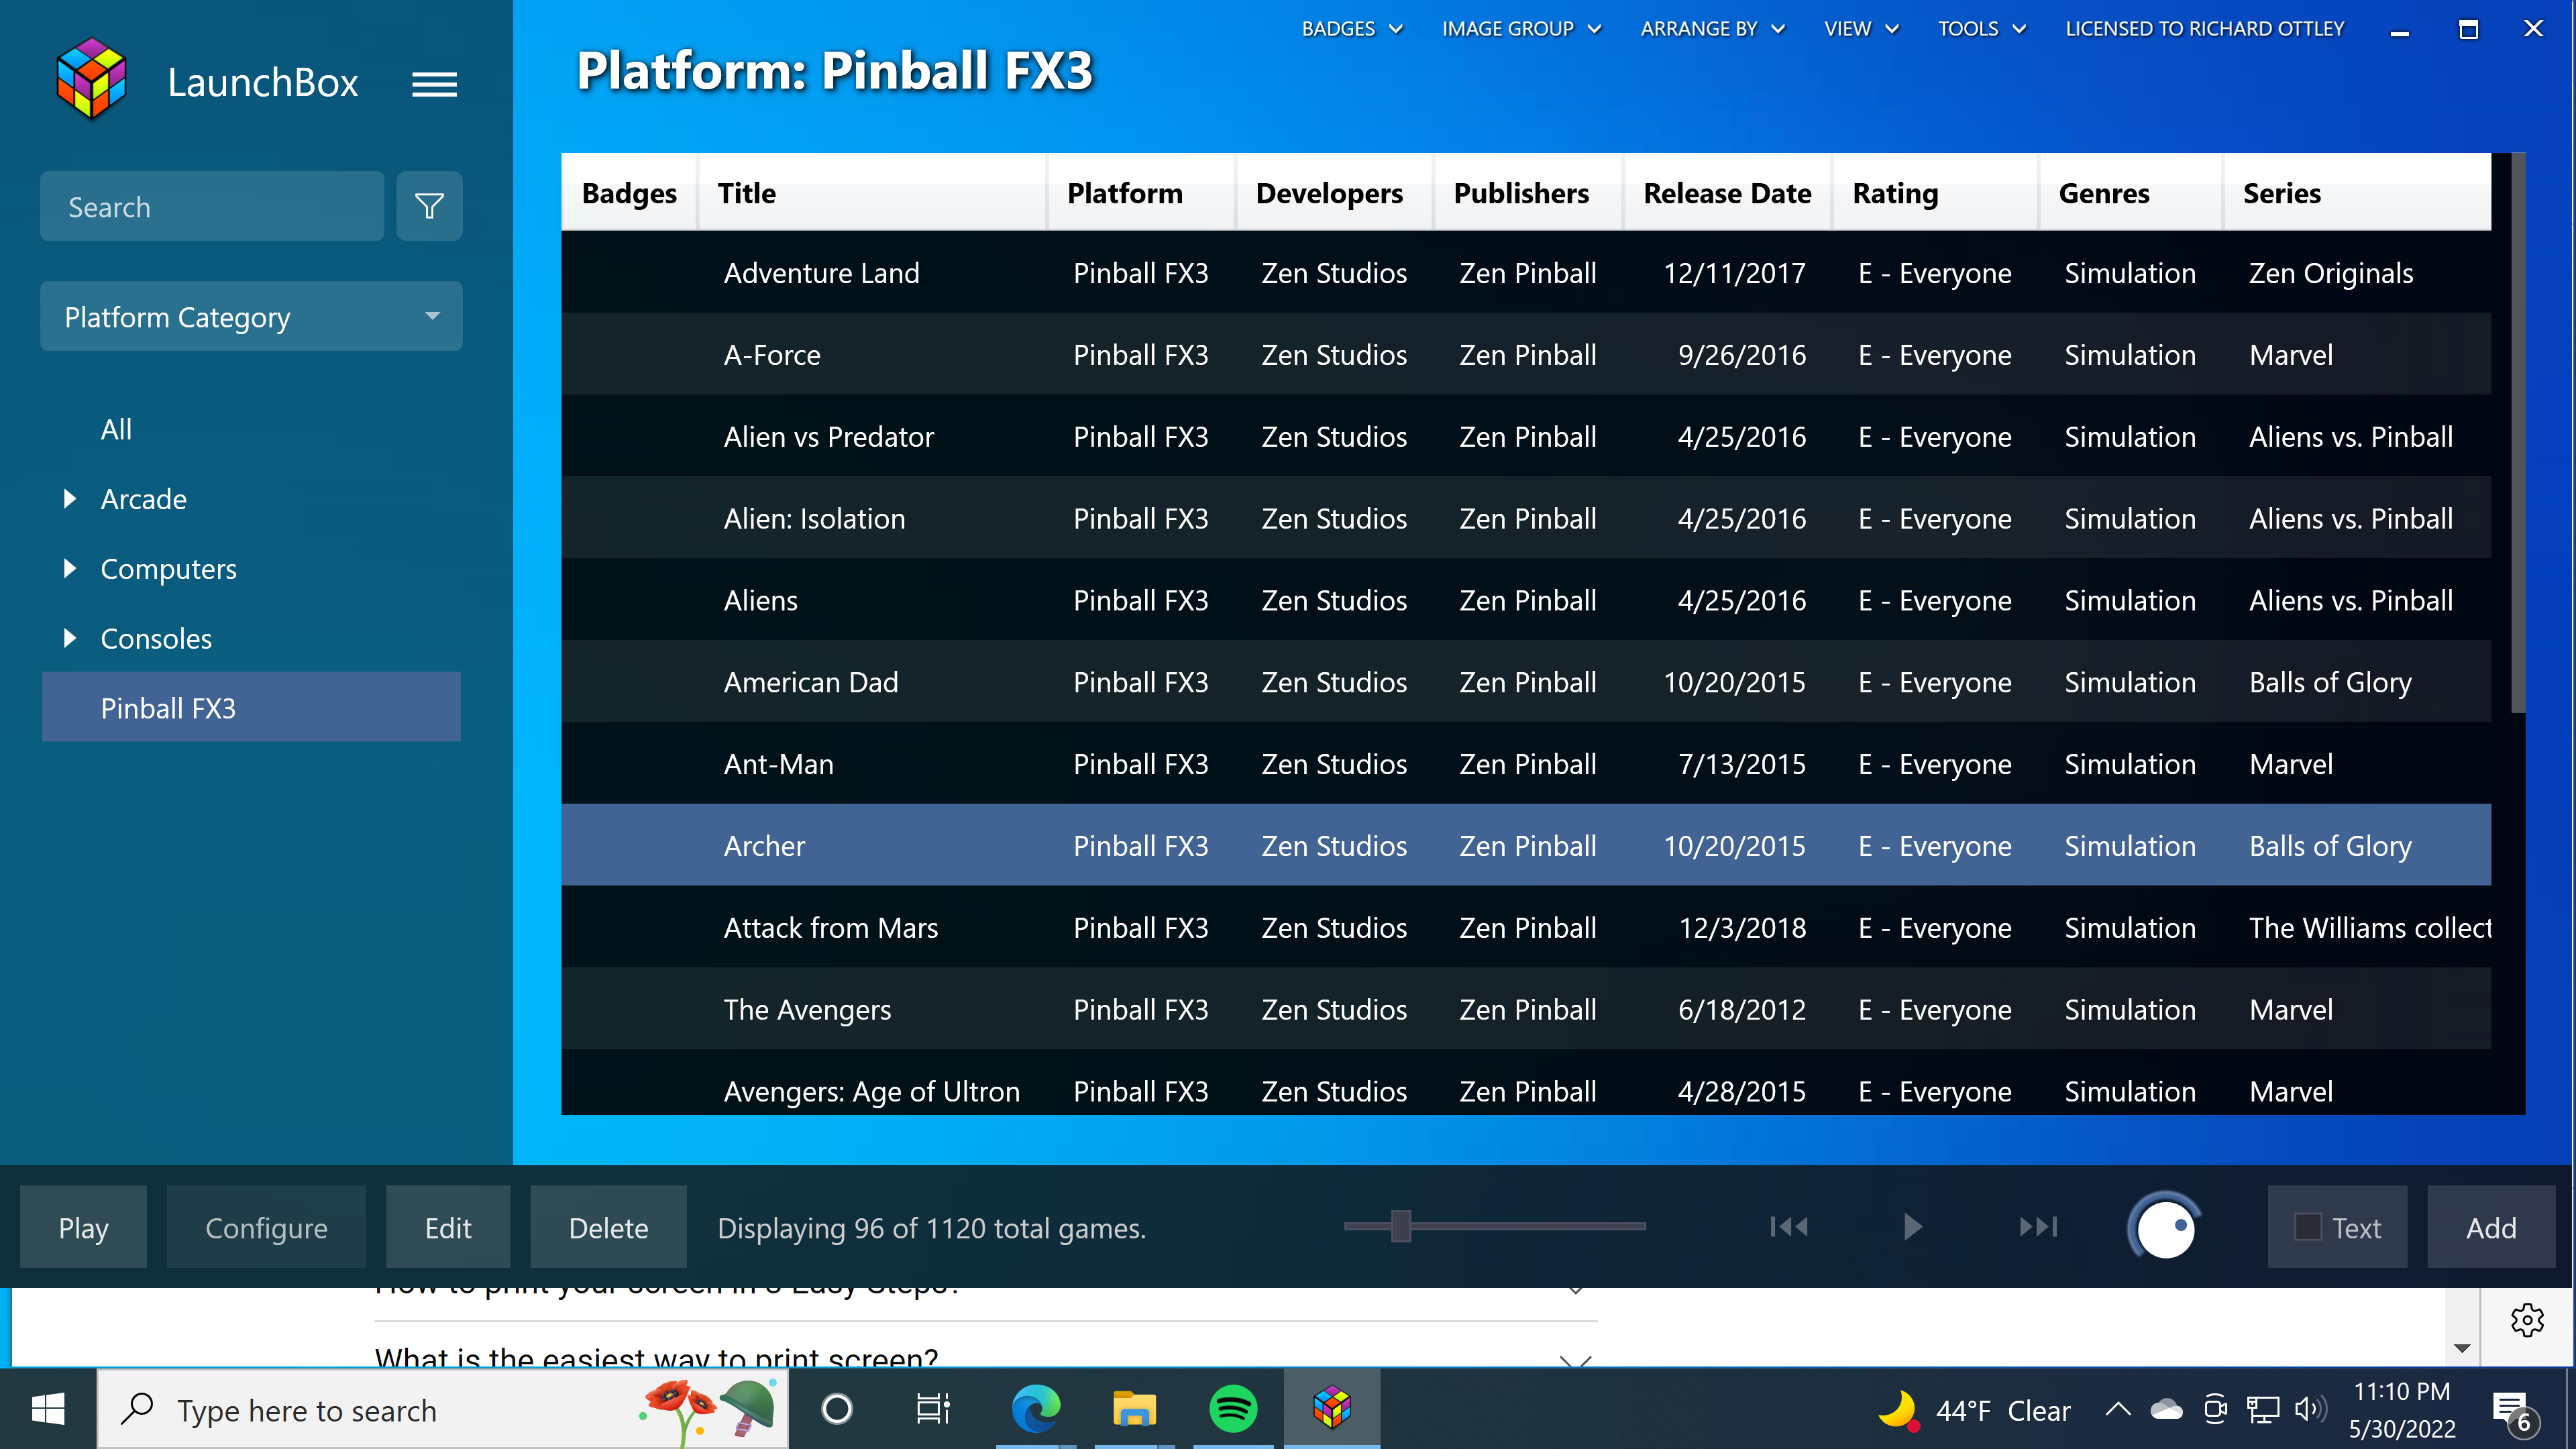Select the A-Force game row
This screenshot has height=1449, width=2576.
(1526, 354)
